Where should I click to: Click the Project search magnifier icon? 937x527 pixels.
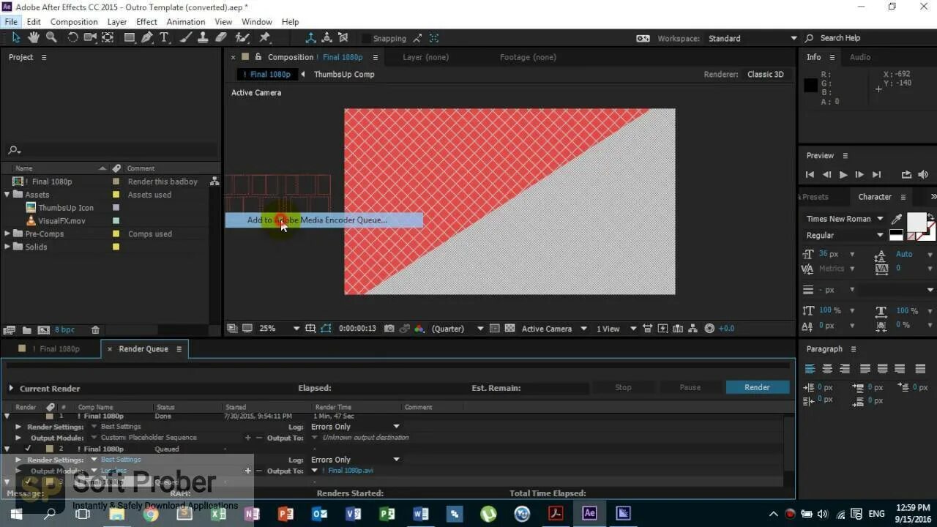coord(13,150)
